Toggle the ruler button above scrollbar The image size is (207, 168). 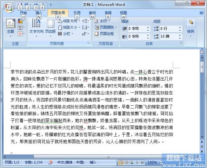pyautogui.click(x=202, y=52)
